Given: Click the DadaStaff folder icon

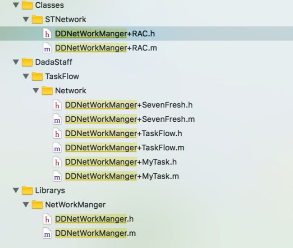Looking at the screenshot, I should pos(27,62).
